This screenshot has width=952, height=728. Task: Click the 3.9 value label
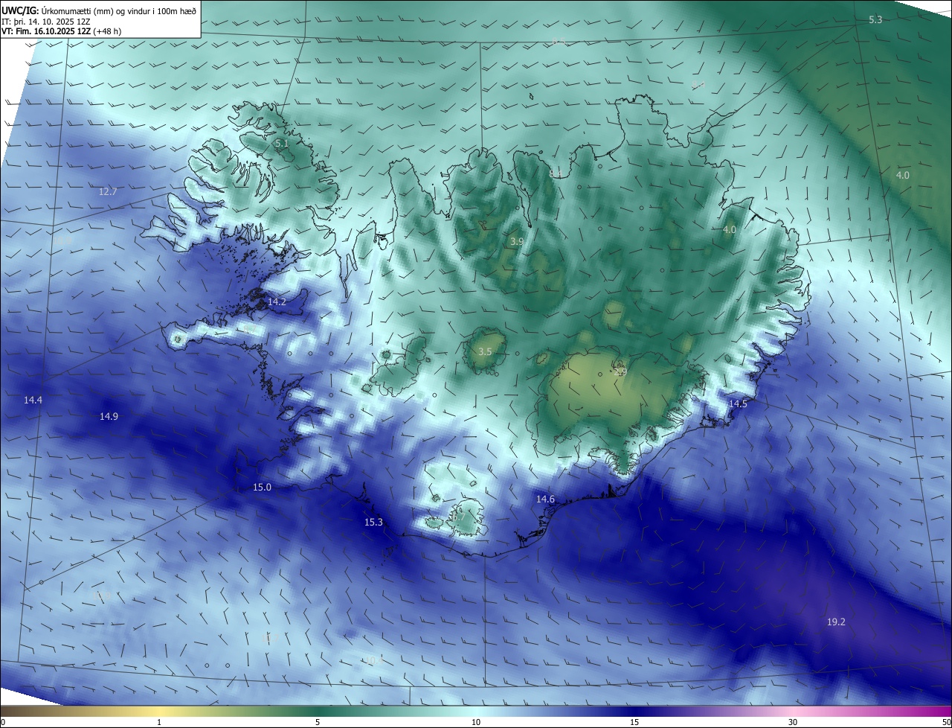click(x=517, y=242)
